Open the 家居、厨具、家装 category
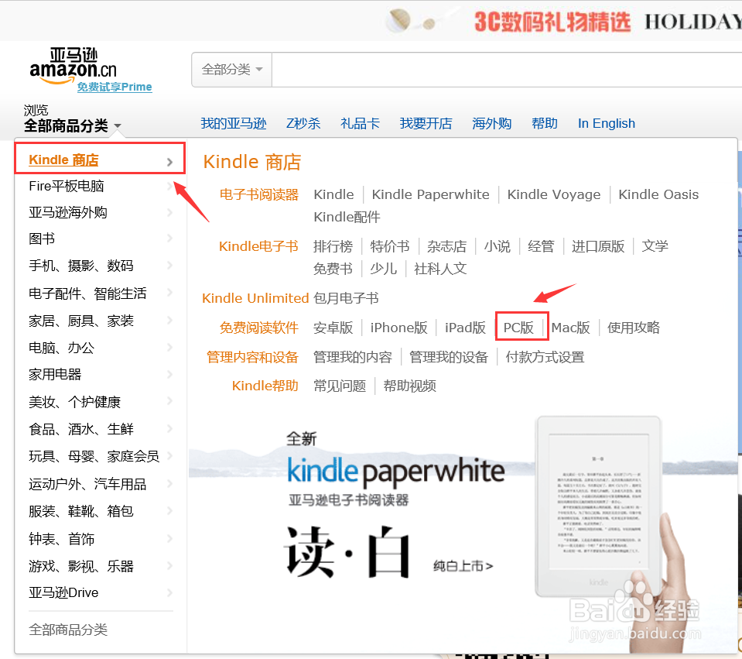Image resolution: width=742 pixels, height=659 pixels. coord(81,321)
